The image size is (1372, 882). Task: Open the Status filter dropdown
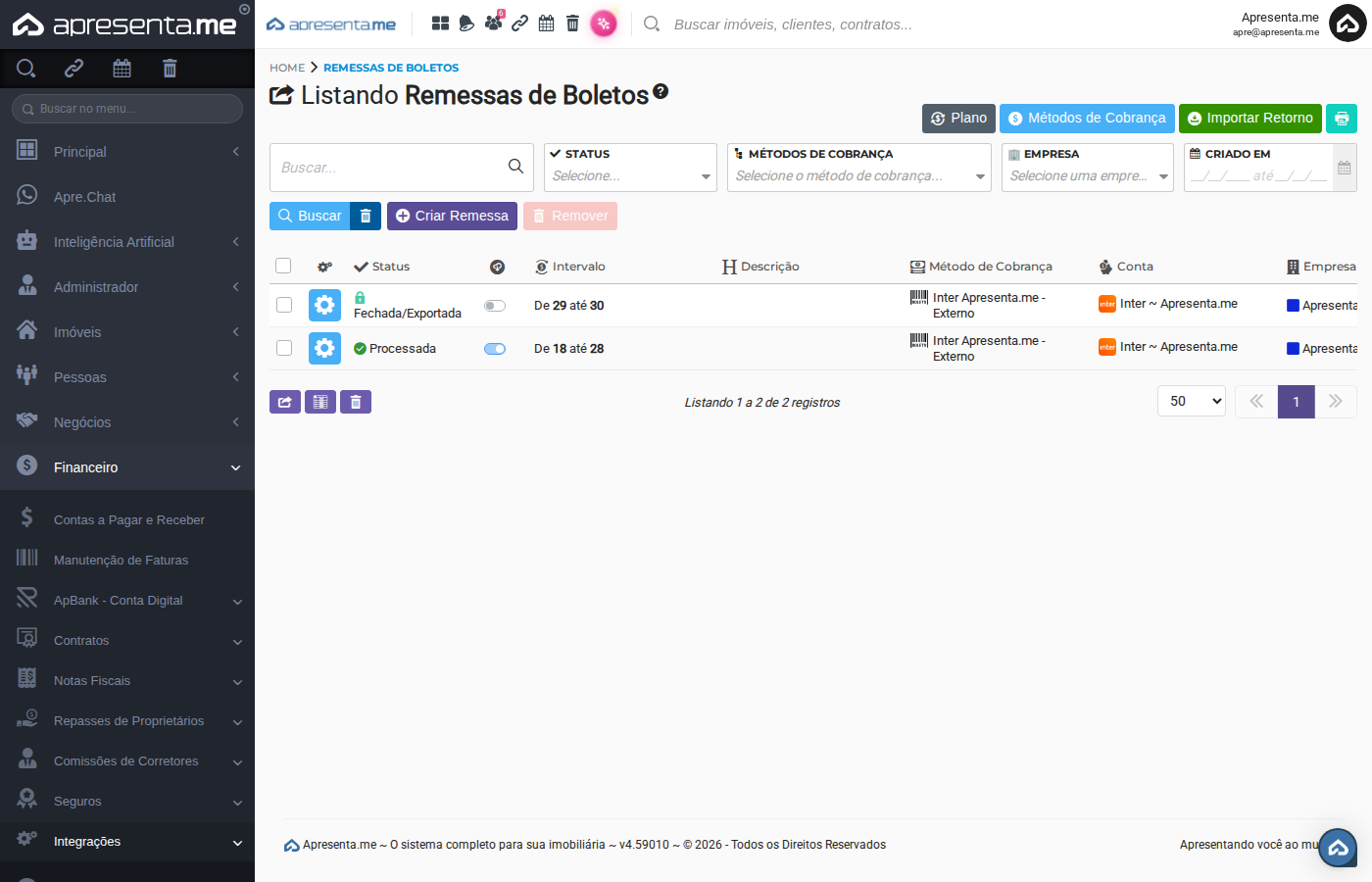pyautogui.click(x=631, y=168)
